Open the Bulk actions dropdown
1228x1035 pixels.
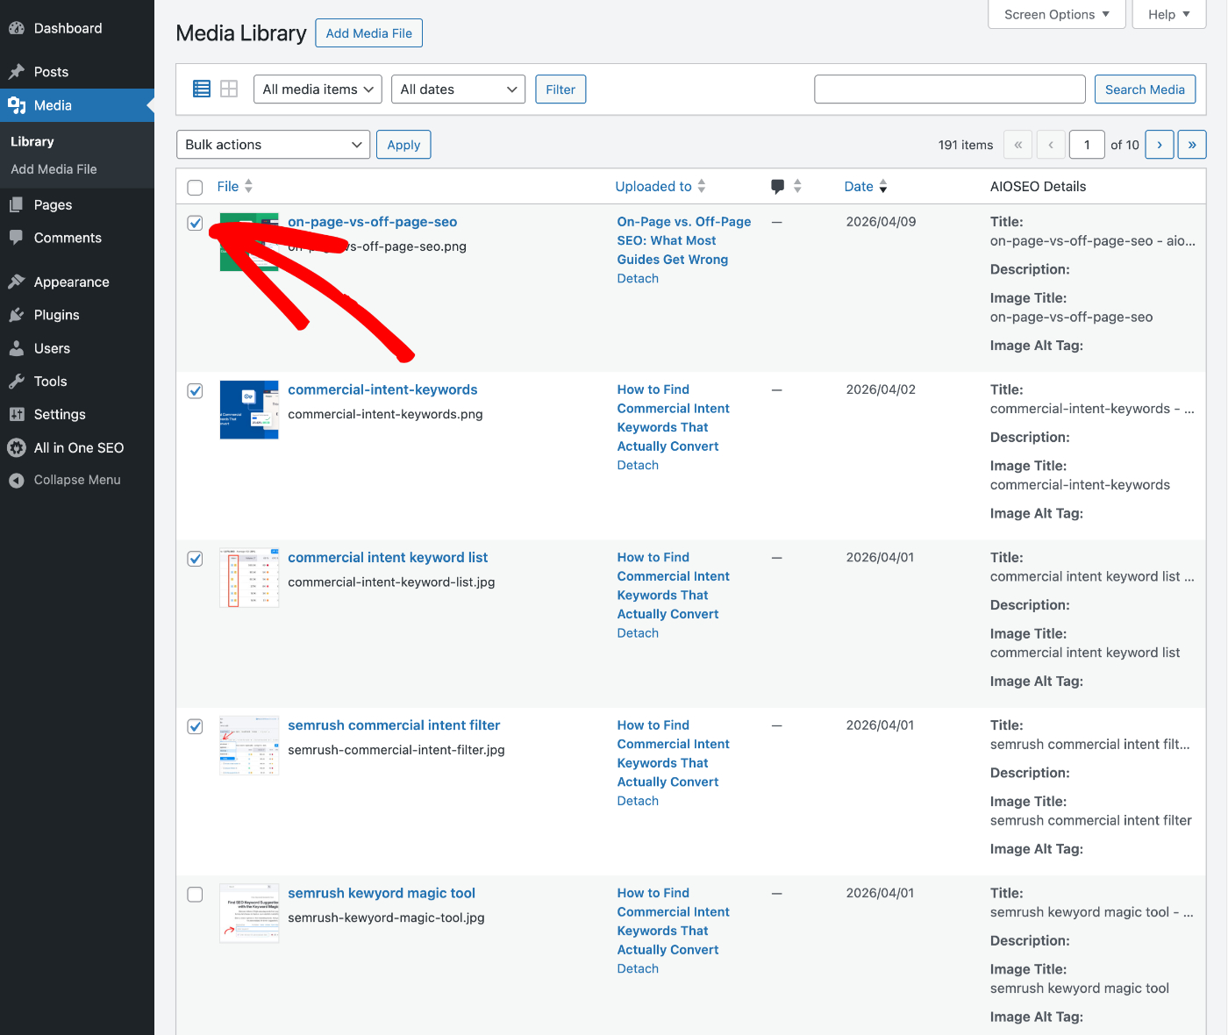click(274, 145)
